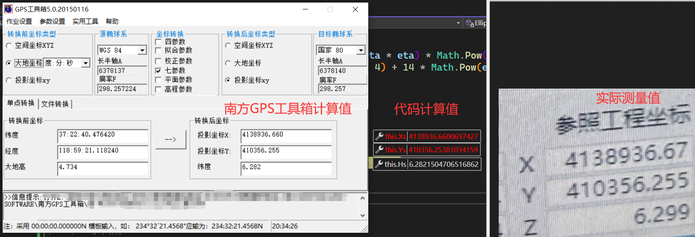Click source 扁率F field 298.257224
Image resolution: width=695 pixels, height=237 pixels.
[123, 89]
